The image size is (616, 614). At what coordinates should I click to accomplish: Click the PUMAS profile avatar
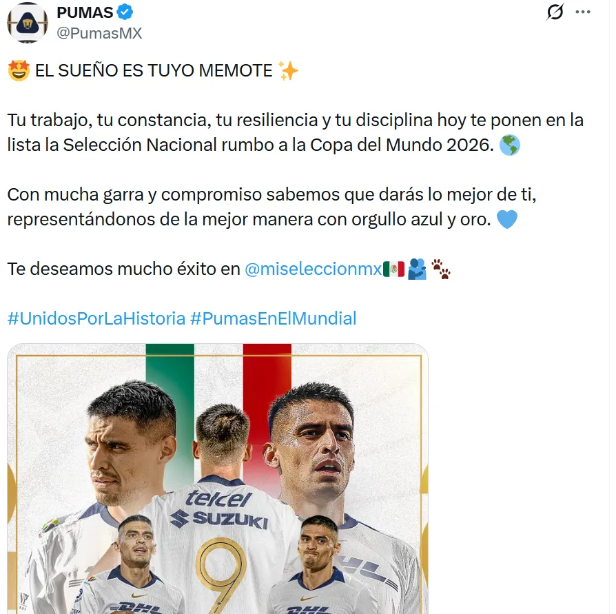[28, 23]
